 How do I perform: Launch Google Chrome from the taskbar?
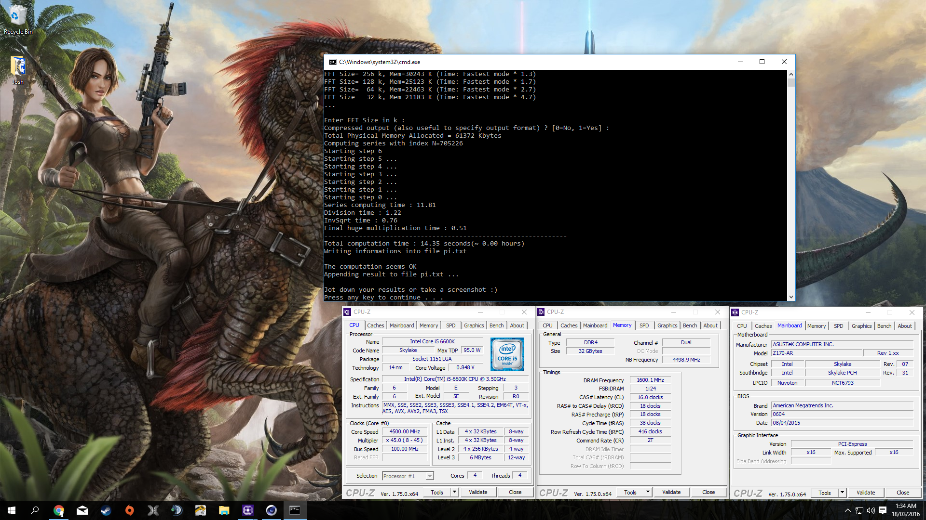tap(59, 510)
